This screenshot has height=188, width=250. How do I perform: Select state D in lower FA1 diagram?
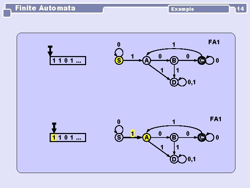174,159
